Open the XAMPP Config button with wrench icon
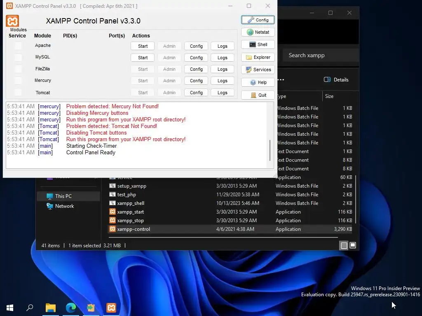The image size is (422, 316). click(258, 20)
